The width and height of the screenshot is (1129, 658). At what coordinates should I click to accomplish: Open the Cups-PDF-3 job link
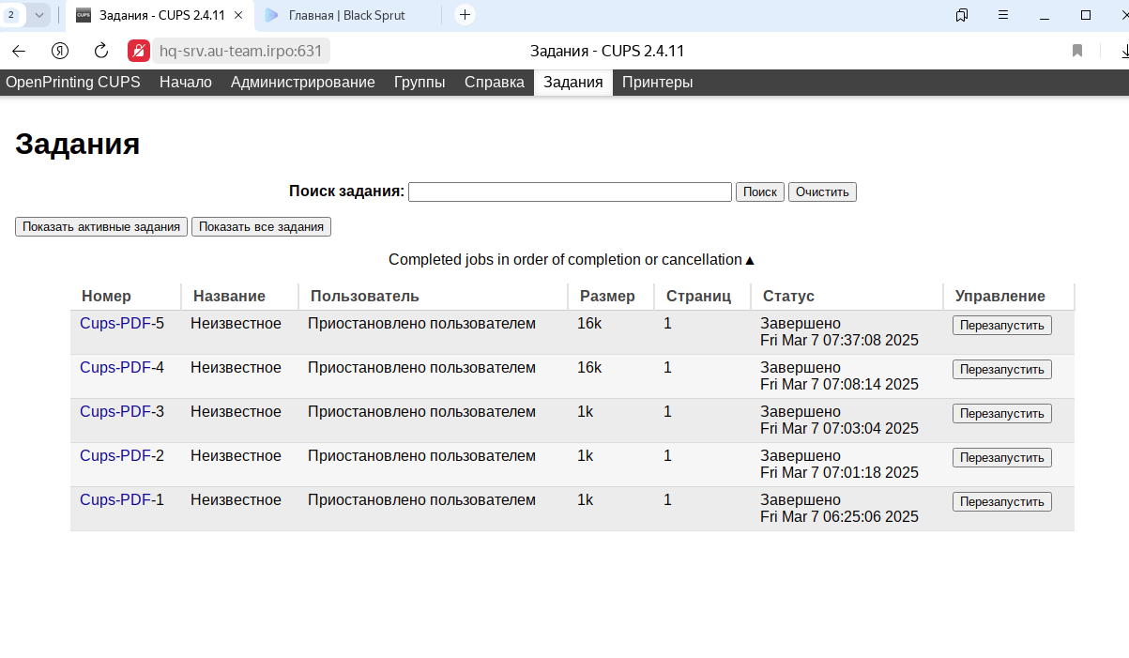(x=121, y=412)
